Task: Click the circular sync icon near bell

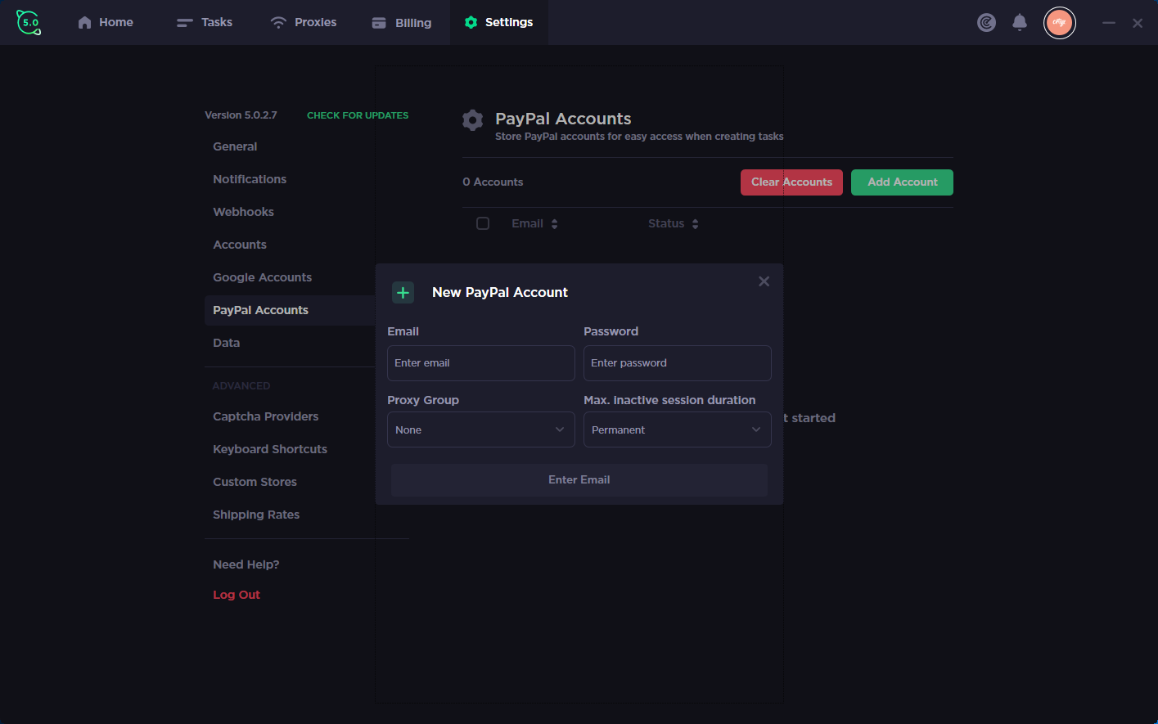Action: [987, 23]
